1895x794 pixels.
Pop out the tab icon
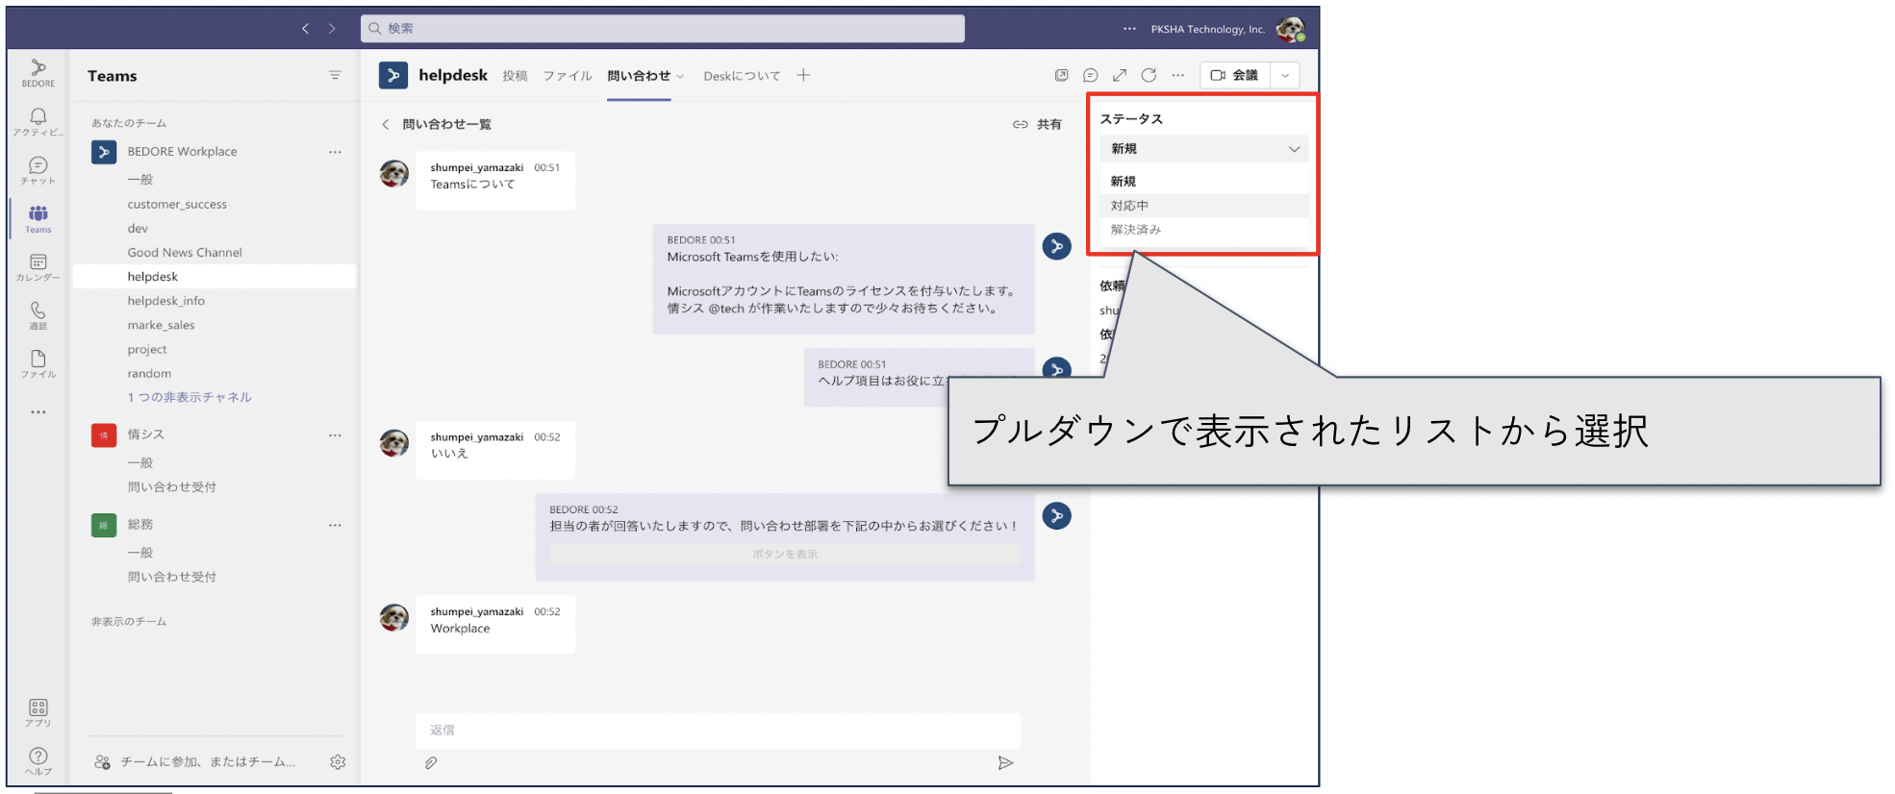[1062, 75]
